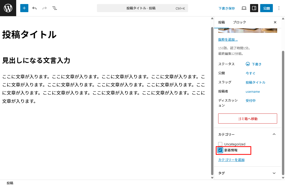285x186 pixels.
Task: Change discussion setting 受付中
Action: coord(251,101)
